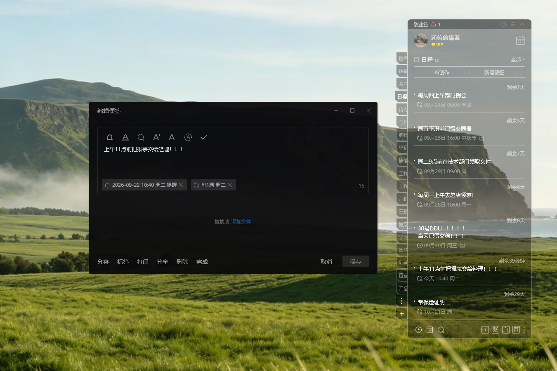The image size is (557, 371).
Task: Open the underlined A text color tool
Action: point(125,137)
